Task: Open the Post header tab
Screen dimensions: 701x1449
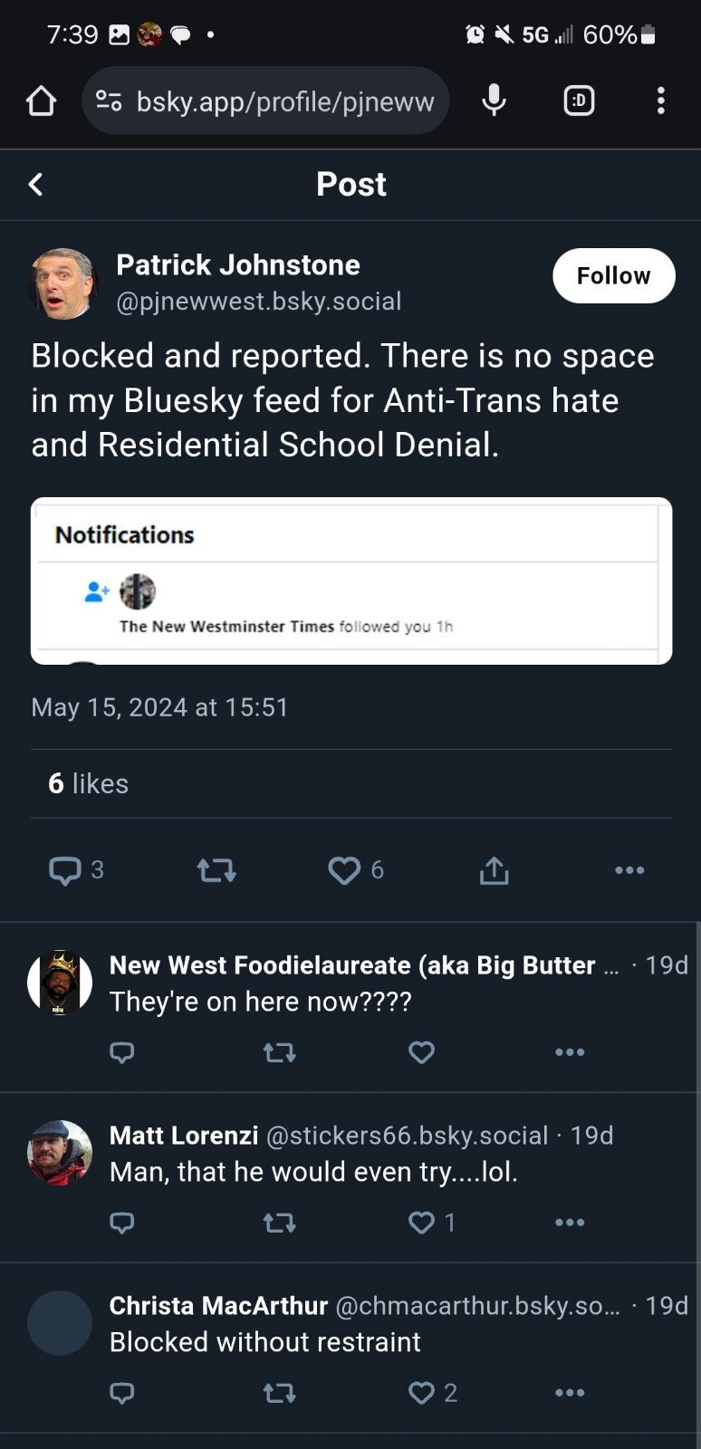Action: [x=350, y=184]
